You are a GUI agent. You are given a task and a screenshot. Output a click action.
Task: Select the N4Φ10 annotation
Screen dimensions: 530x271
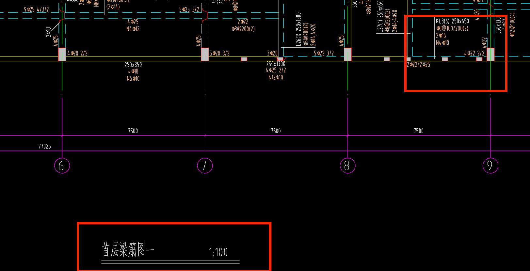click(x=442, y=43)
